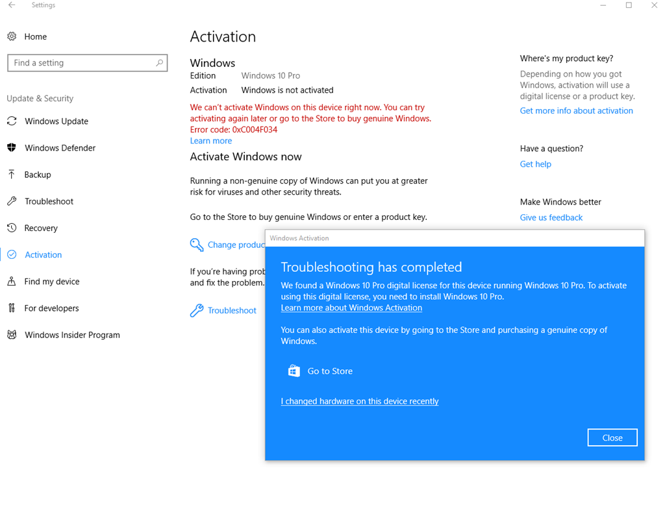Screen dimensions: 665x512
Task: Click the Find my device person icon
Action: coord(12,281)
